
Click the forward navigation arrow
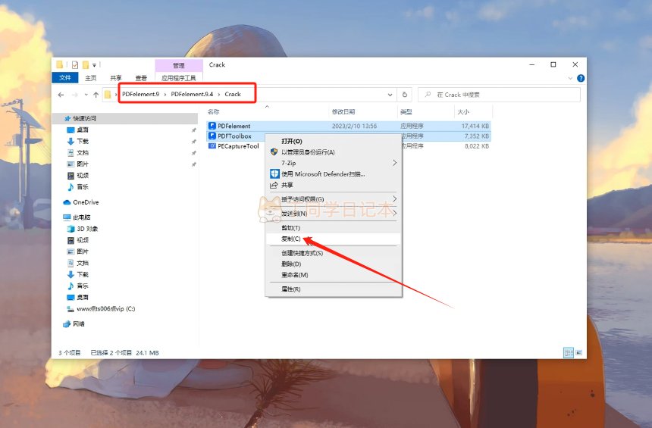point(75,95)
